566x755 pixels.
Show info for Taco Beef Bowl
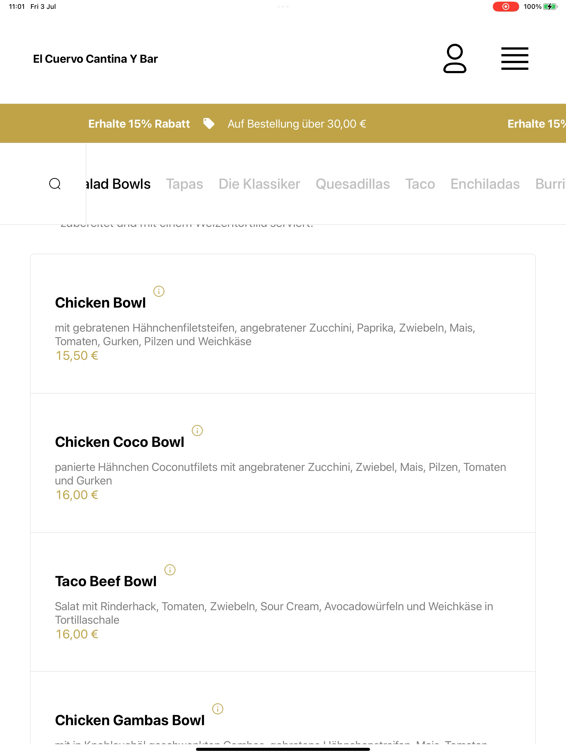[x=170, y=570]
